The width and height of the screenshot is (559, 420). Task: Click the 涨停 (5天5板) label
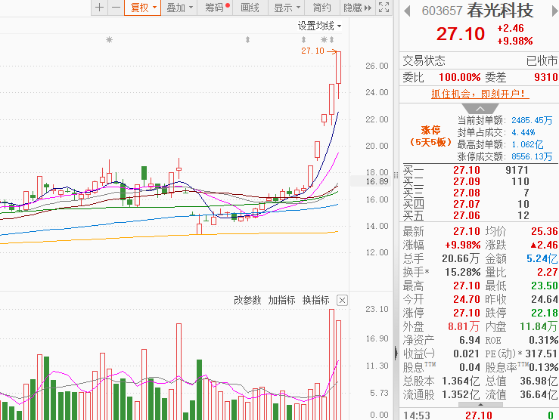point(430,136)
